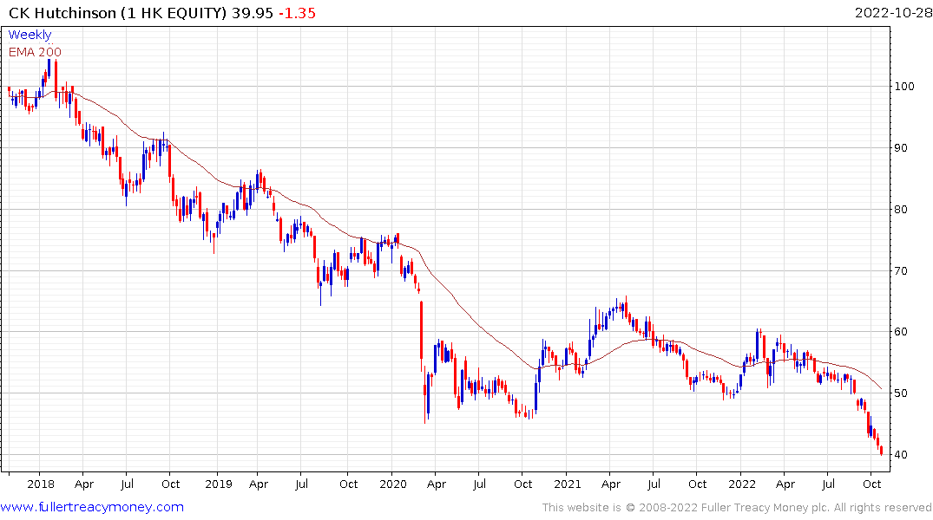The height and width of the screenshot is (520, 933).
Task: Click the 2019 year label on time axis
Action: point(219,484)
